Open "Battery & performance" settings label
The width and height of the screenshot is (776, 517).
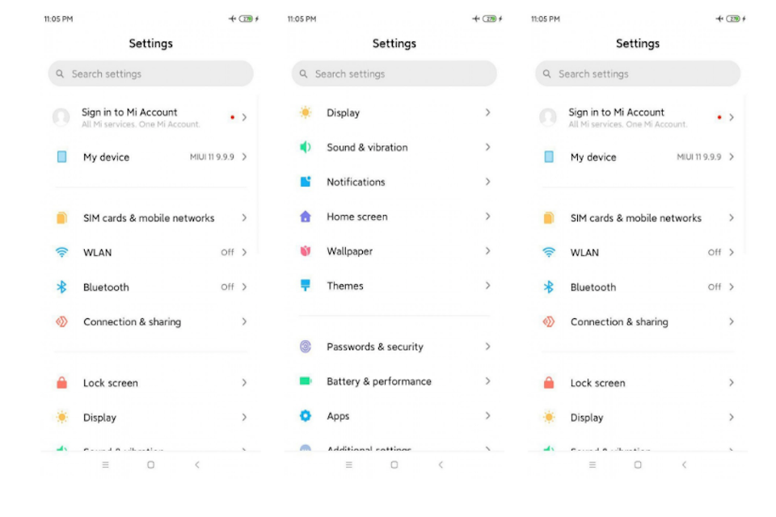pyautogui.click(x=379, y=381)
